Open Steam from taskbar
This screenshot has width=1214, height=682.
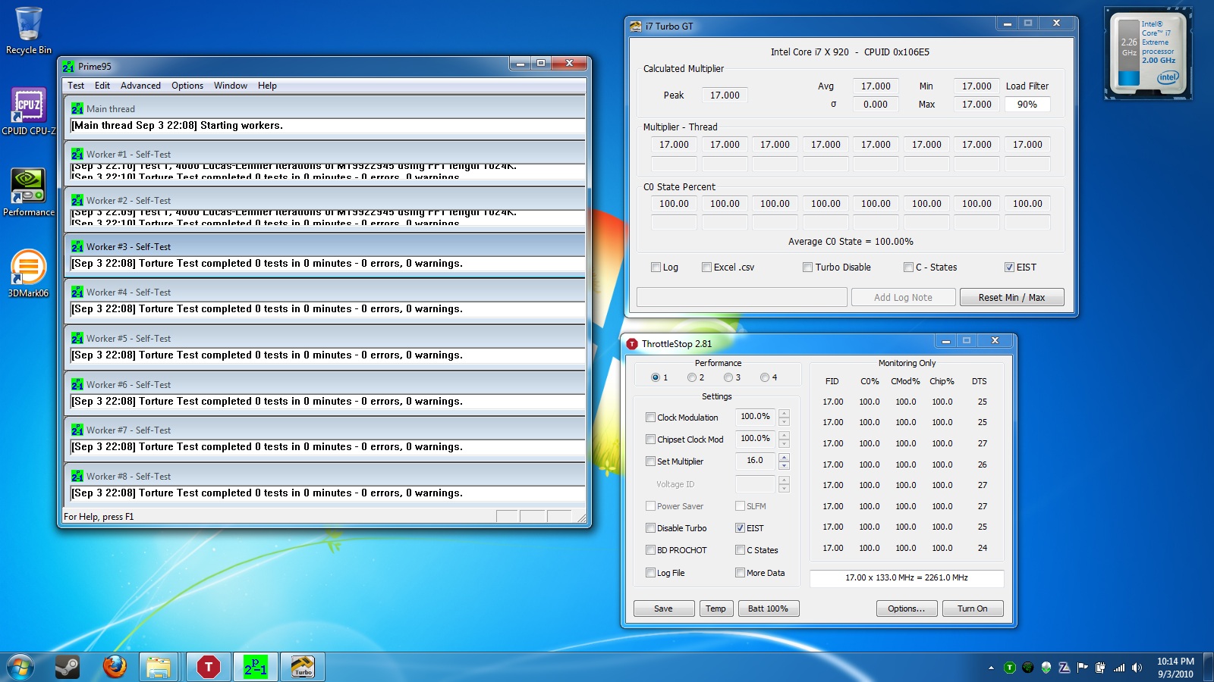pyautogui.click(x=68, y=667)
